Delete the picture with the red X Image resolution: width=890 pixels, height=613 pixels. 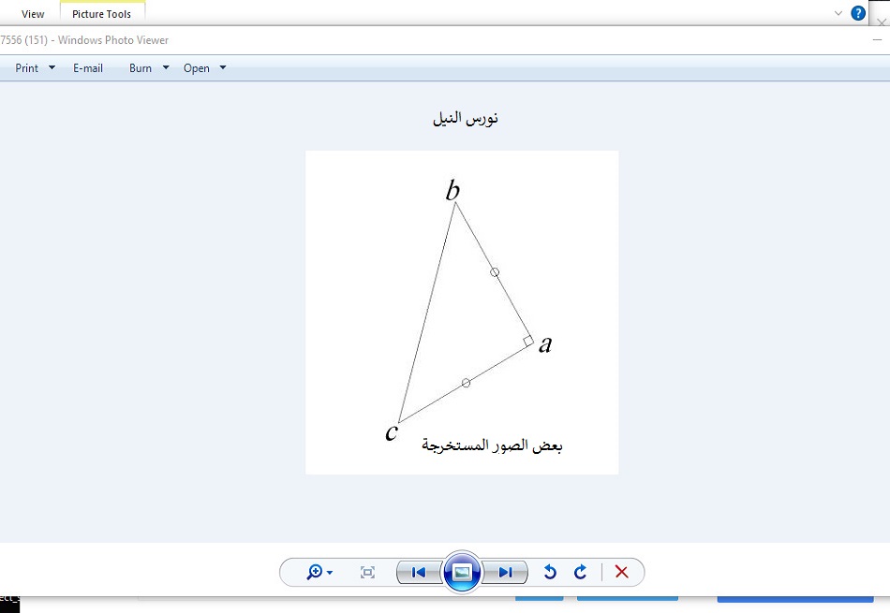tap(621, 572)
